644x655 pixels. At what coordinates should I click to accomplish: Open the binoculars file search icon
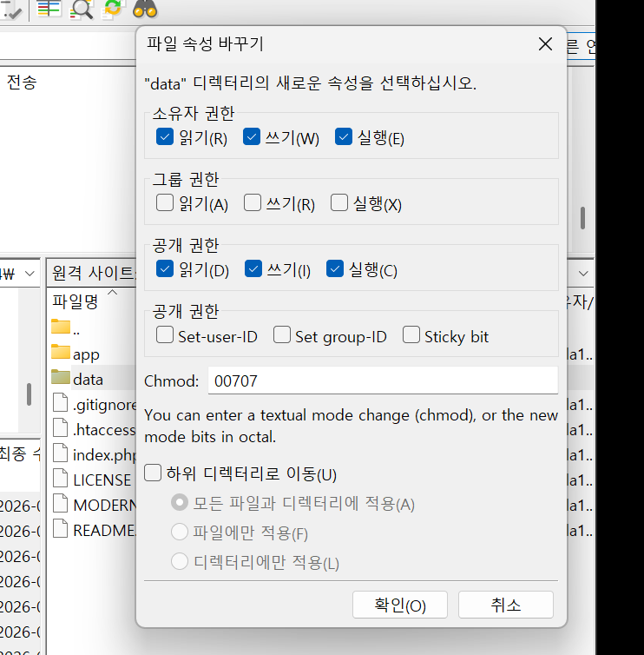click(x=145, y=9)
